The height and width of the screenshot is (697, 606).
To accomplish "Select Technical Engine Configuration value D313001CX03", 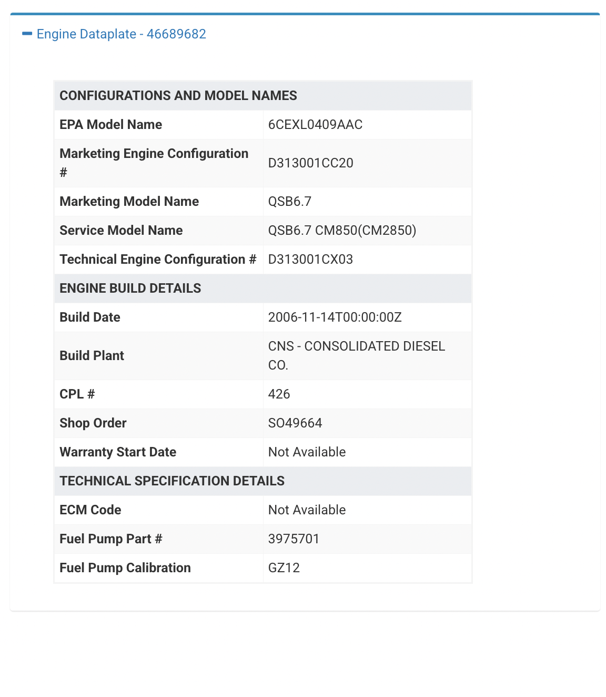I will tap(310, 260).
